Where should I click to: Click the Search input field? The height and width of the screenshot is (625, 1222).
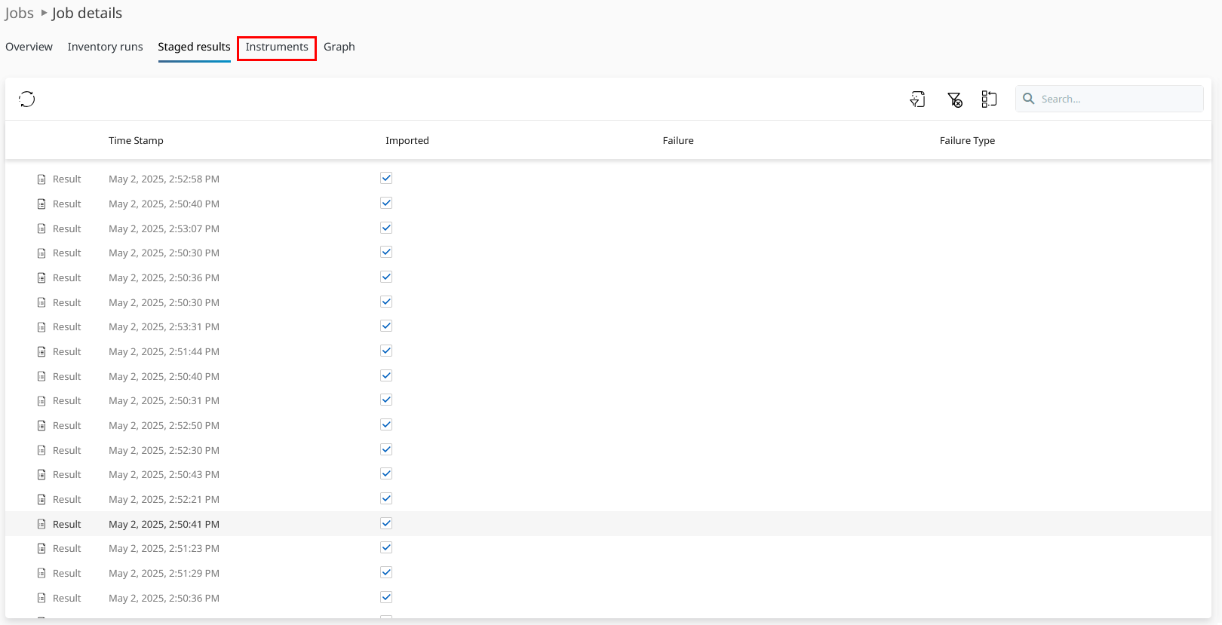[1116, 99]
